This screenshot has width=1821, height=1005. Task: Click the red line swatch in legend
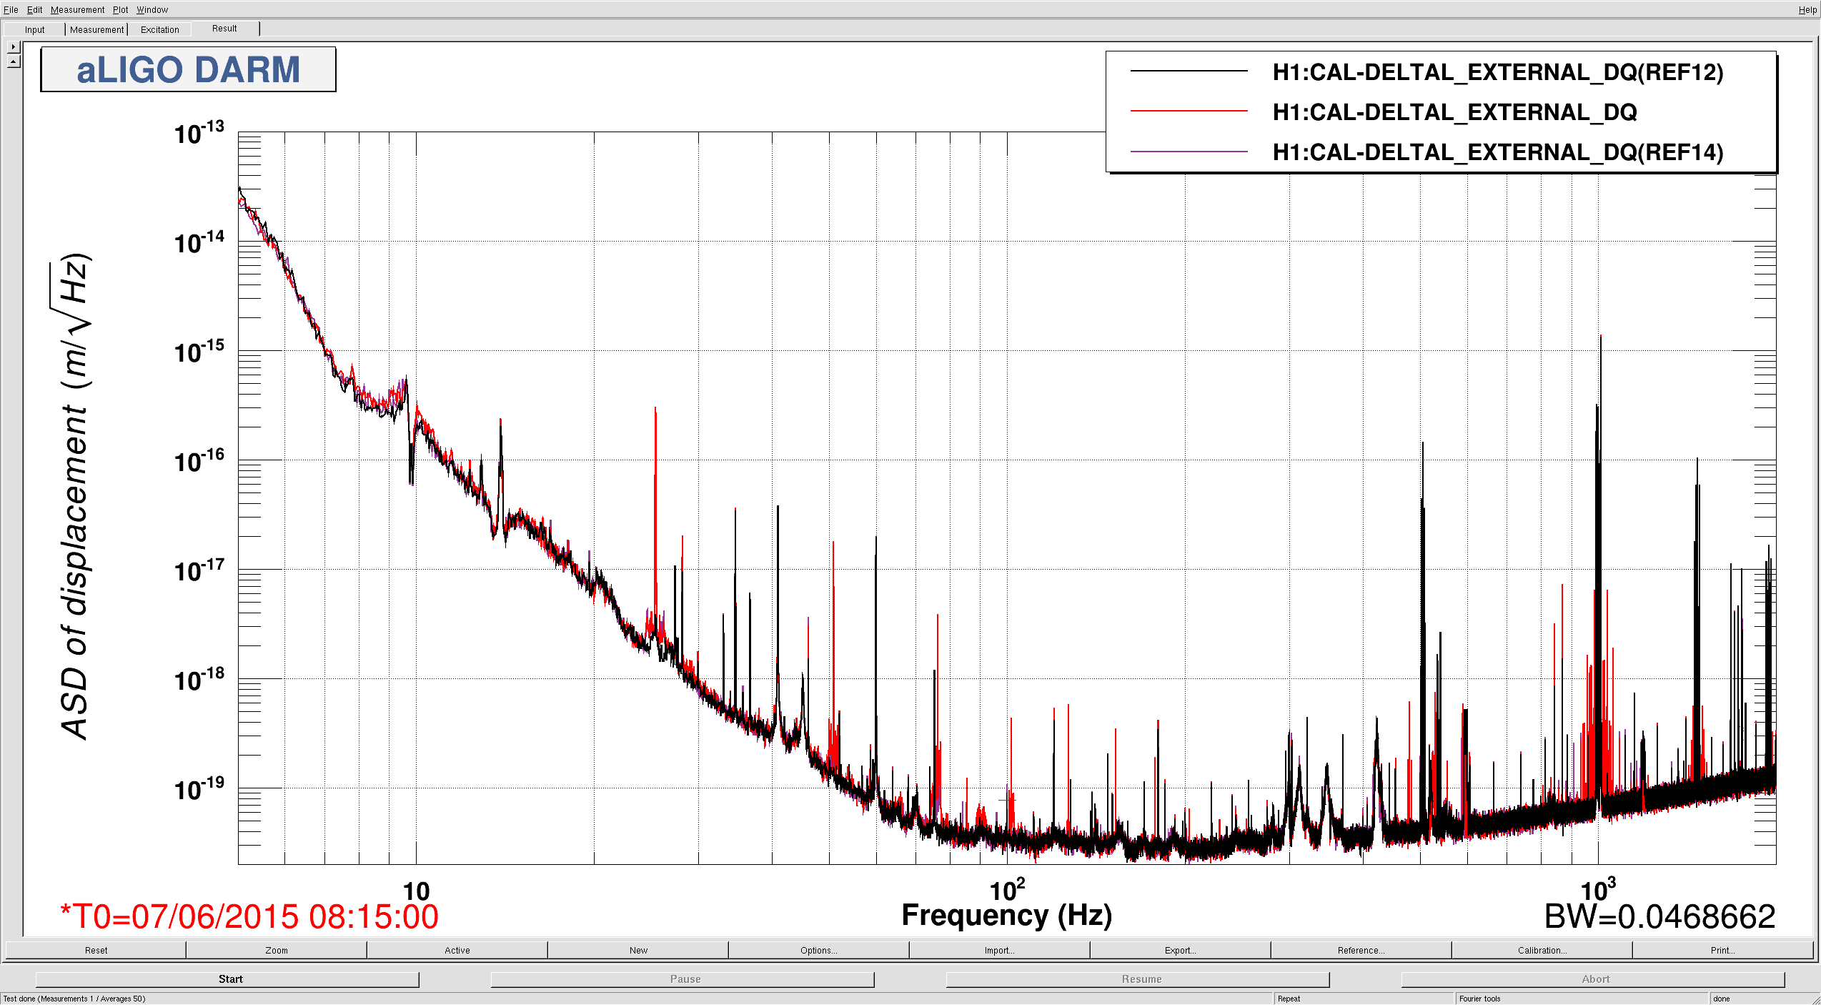click(1189, 111)
